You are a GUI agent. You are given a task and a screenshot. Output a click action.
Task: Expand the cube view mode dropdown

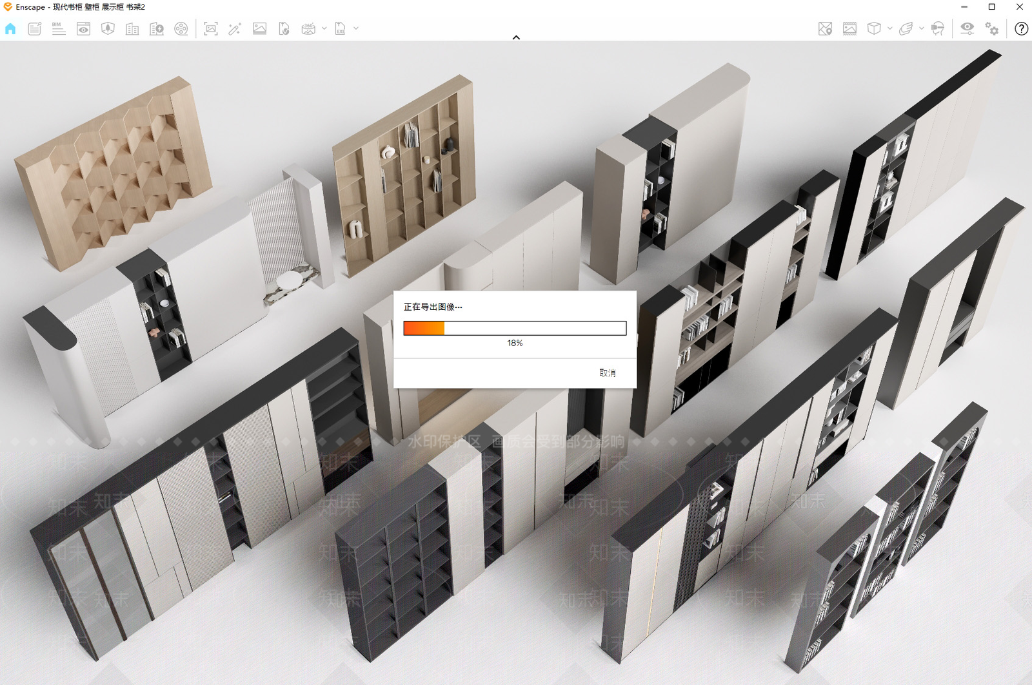pyautogui.click(x=889, y=28)
